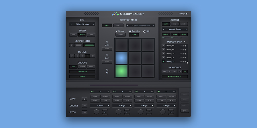Select next key with right arrow
This screenshot has height=128, width=257.
pos(94,24)
